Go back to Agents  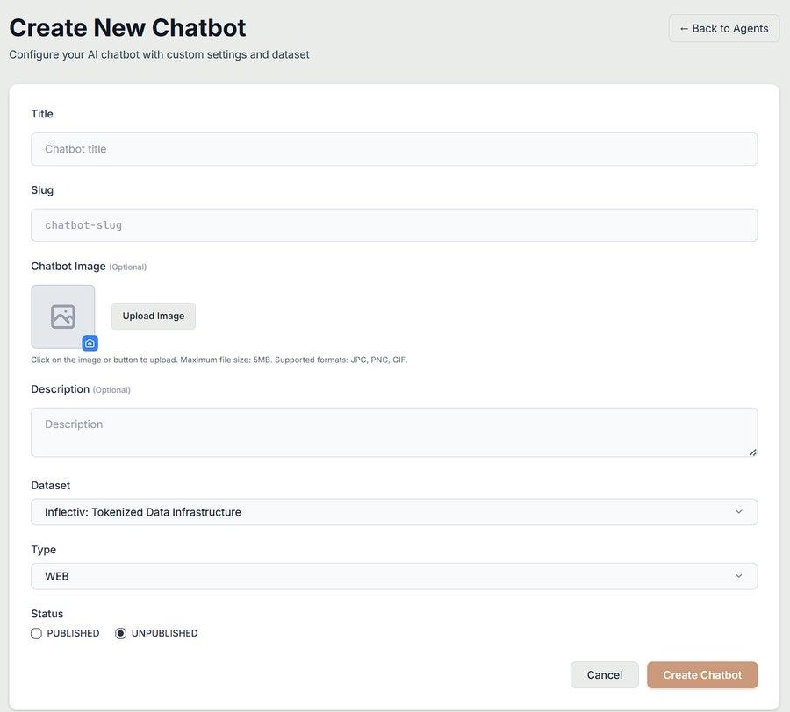(723, 28)
